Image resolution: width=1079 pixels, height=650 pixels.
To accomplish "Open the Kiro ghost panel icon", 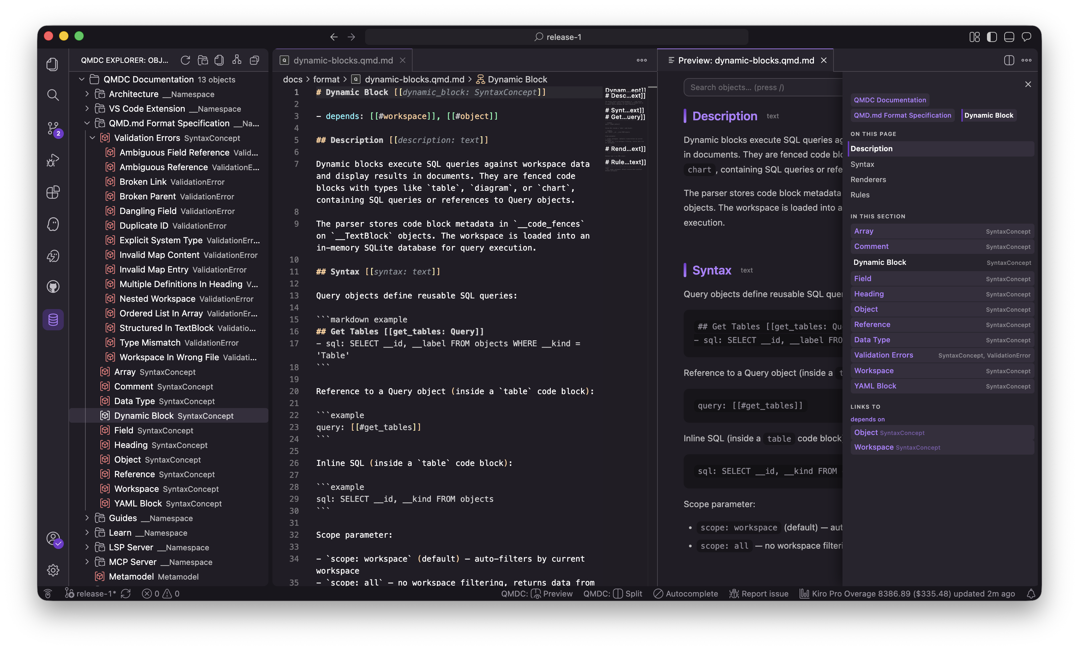I will [x=52, y=224].
